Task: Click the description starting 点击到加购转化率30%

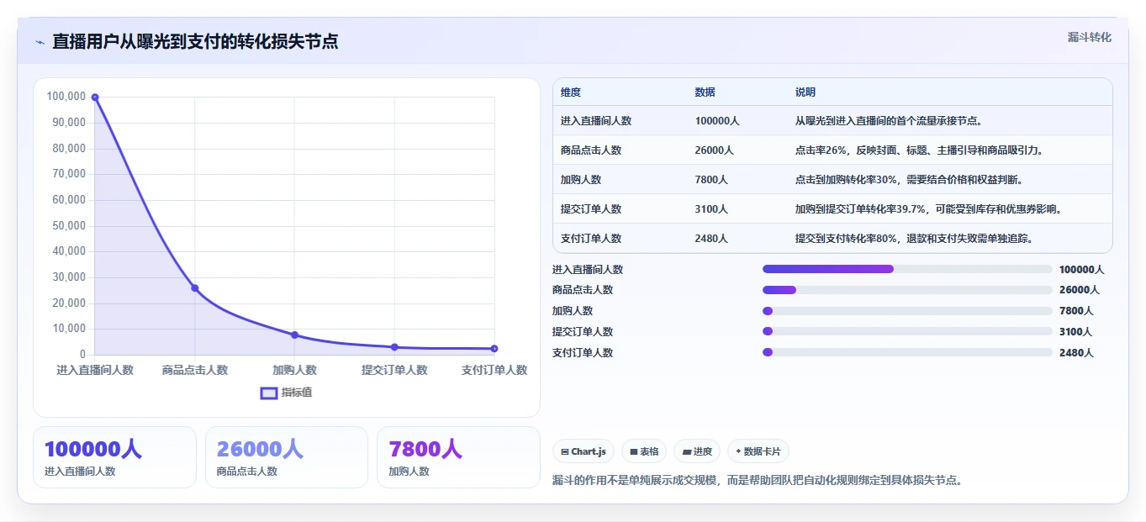Action: tap(909, 180)
